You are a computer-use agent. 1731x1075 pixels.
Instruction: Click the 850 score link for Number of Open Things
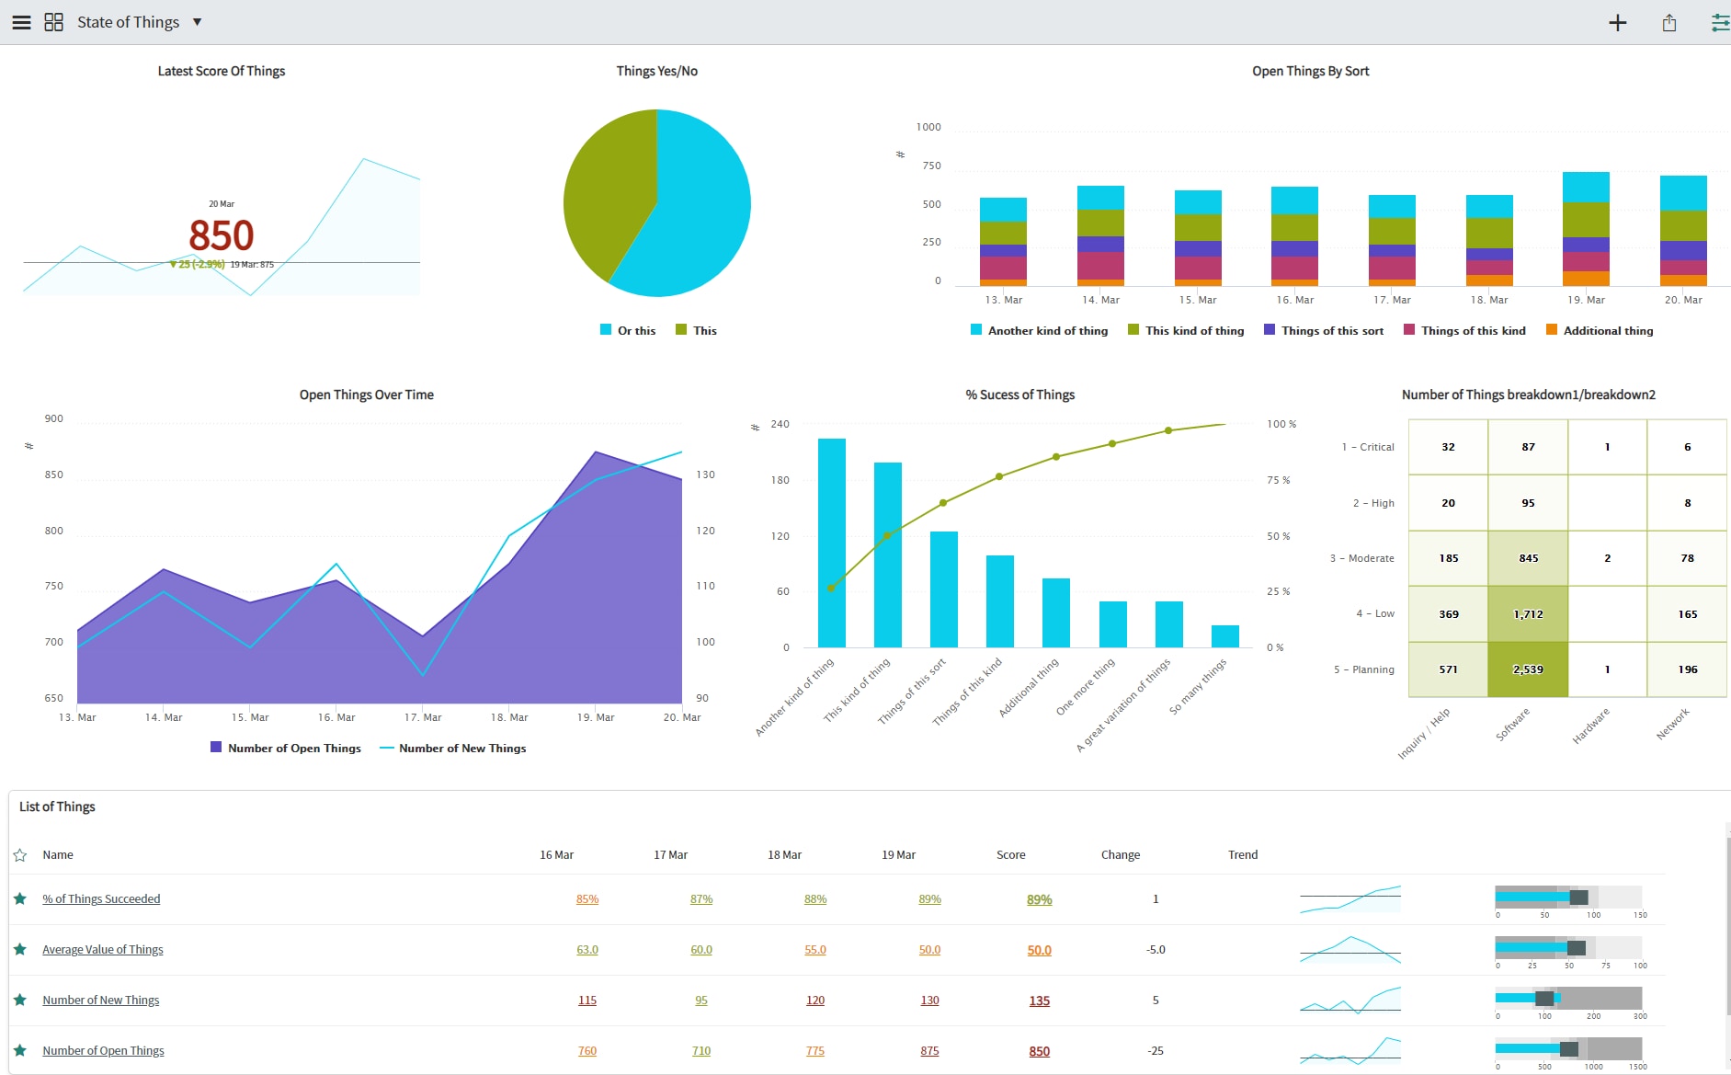(x=1039, y=1050)
